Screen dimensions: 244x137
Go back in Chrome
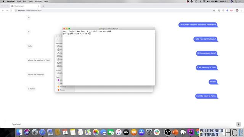[x=3, y=11]
